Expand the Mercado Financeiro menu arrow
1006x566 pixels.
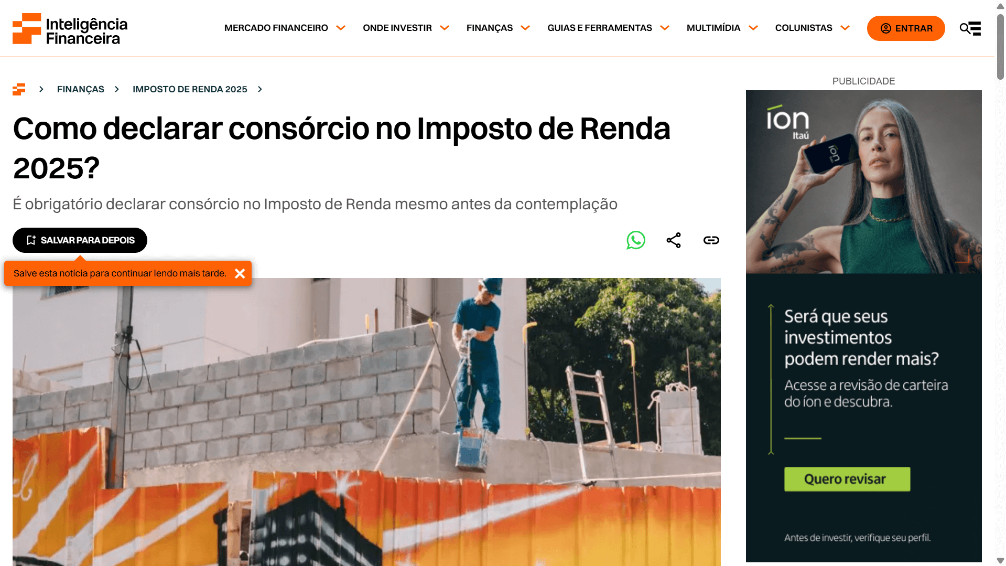tap(341, 28)
